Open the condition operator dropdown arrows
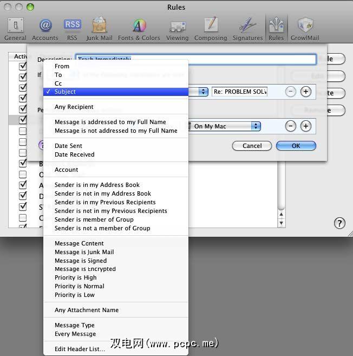Screen dimensions: 353x356 pyautogui.click(x=204, y=92)
